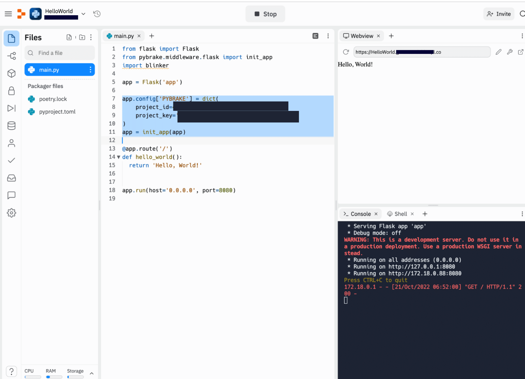
Task: Expand the HelloWorld project dropdown chevron
Action: point(83,14)
